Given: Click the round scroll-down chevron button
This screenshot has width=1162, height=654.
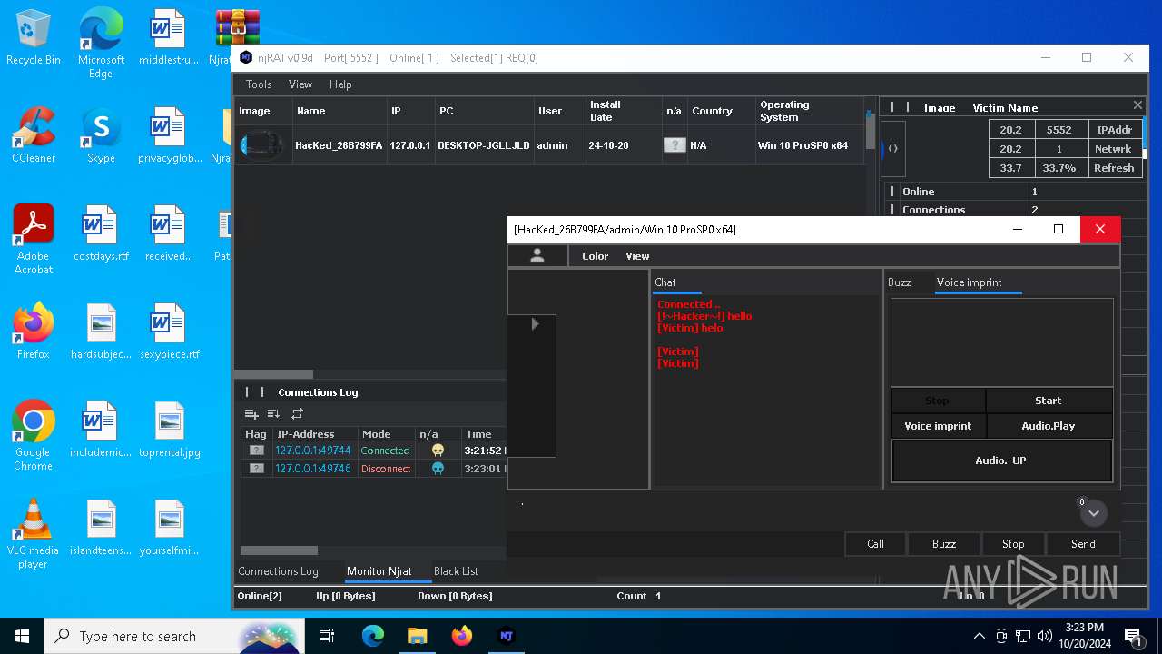Looking at the screenshot, I should click(x=1094, y=513).
